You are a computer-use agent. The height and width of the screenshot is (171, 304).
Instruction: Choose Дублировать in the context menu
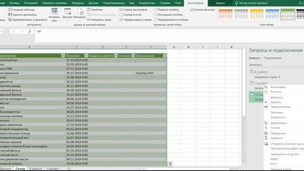(x=279, y=123)
